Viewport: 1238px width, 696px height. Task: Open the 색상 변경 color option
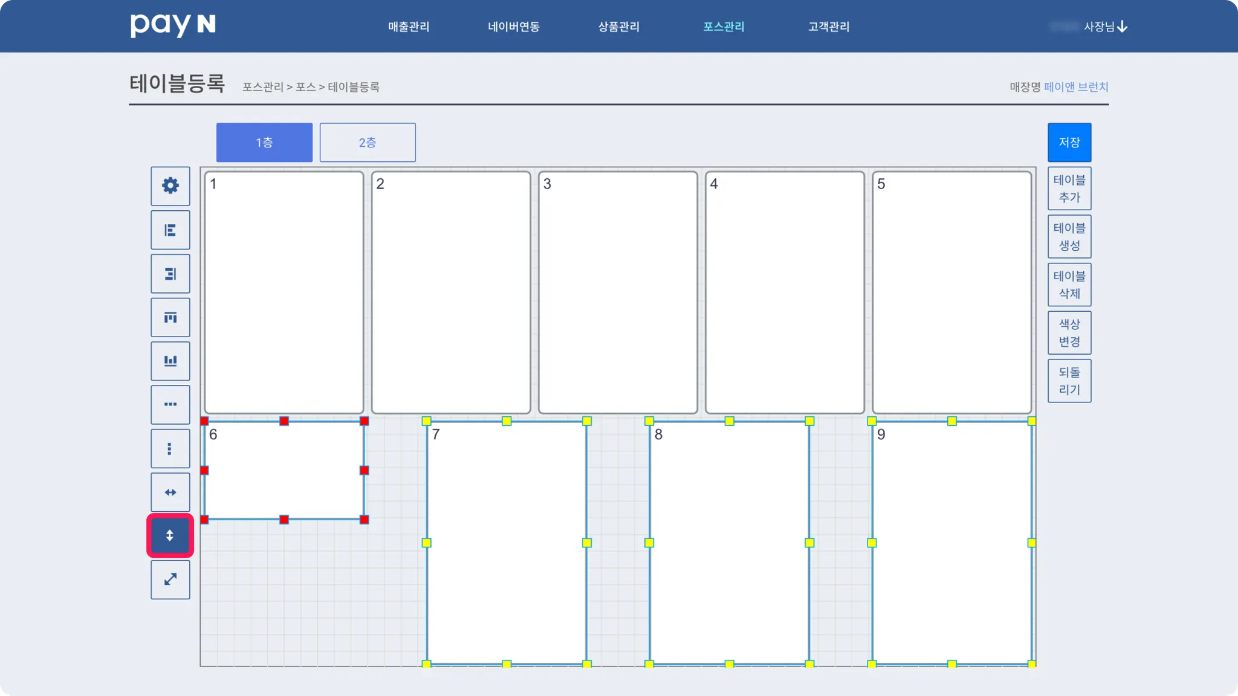[1069, 333]
